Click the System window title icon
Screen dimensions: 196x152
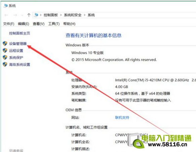pyautogui.click(x=5, y=6)
